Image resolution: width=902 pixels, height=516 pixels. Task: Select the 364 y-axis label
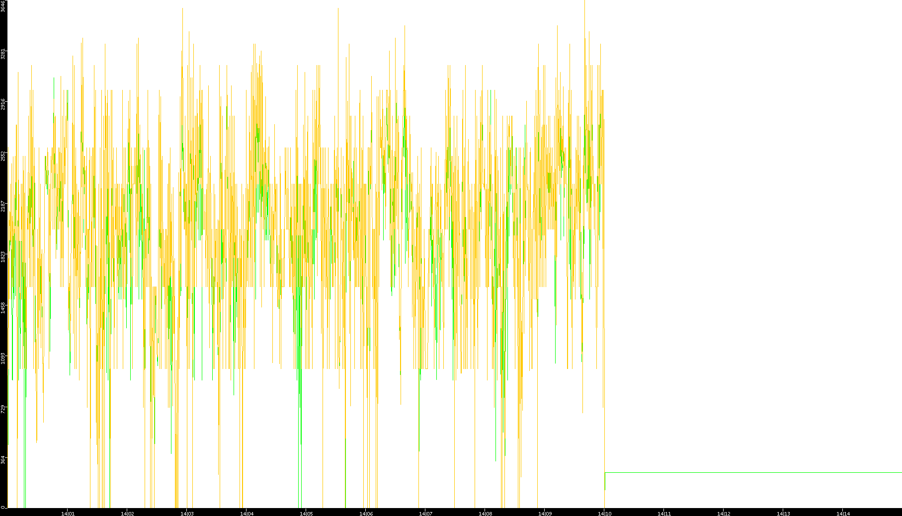pyautogui.click(x=3, y=460)
